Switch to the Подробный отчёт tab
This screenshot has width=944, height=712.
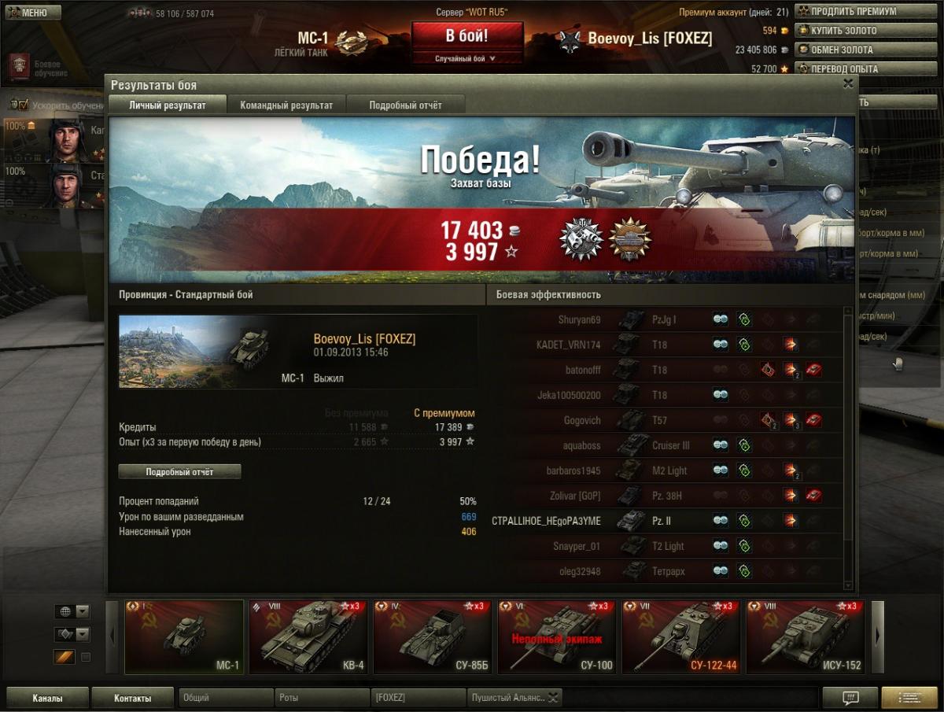[x=406, y=105]
